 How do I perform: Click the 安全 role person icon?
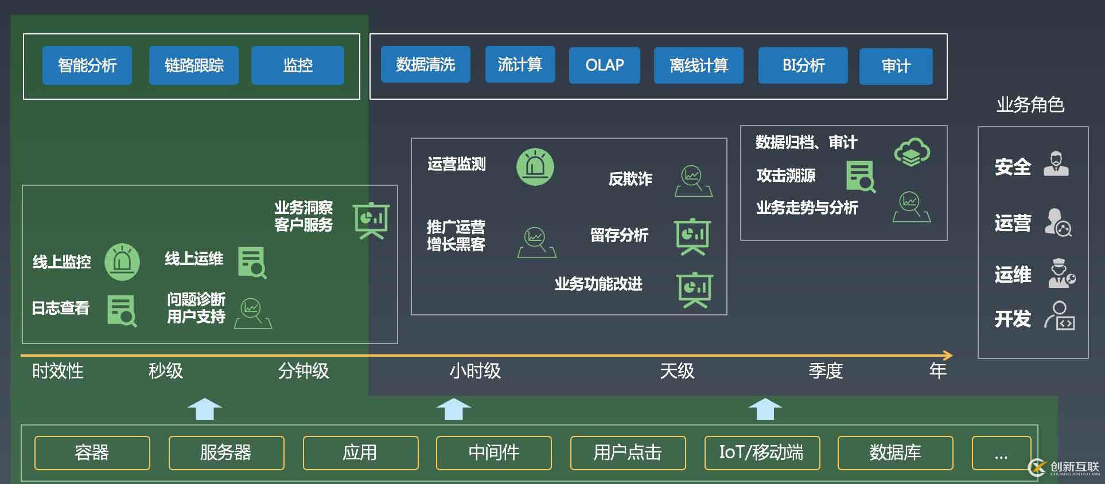click(x=1056, y=164)
